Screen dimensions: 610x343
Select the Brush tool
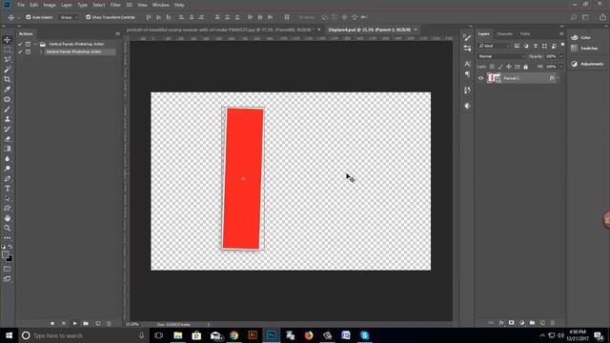coord(7,110)
